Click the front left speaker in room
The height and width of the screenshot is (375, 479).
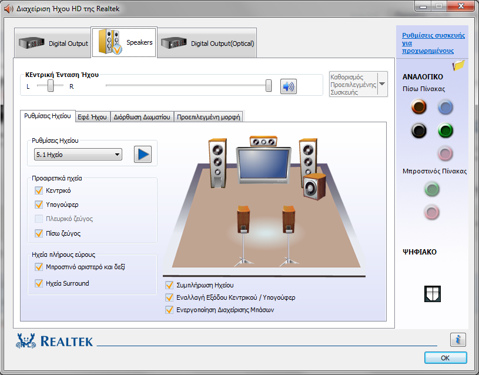(x=217, y=163)
